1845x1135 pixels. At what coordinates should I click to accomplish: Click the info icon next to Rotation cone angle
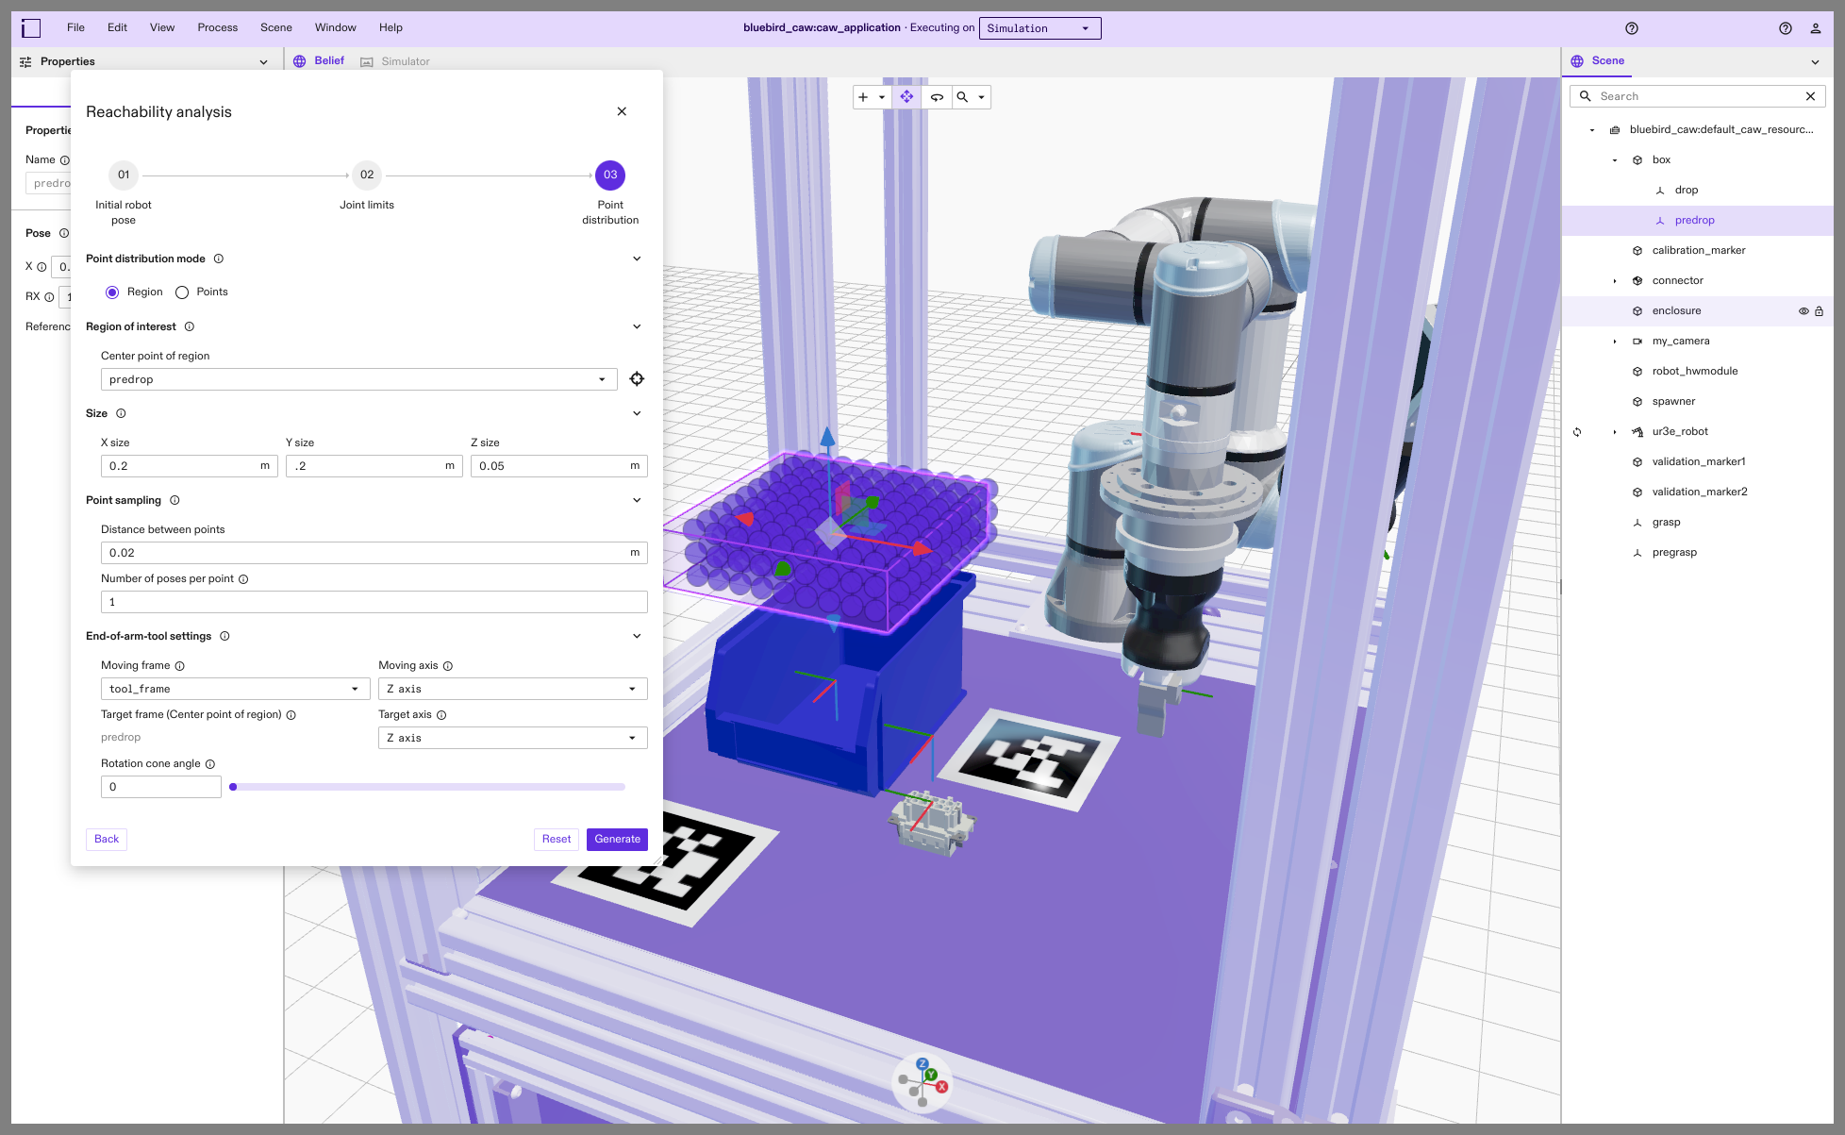point(210,764)
